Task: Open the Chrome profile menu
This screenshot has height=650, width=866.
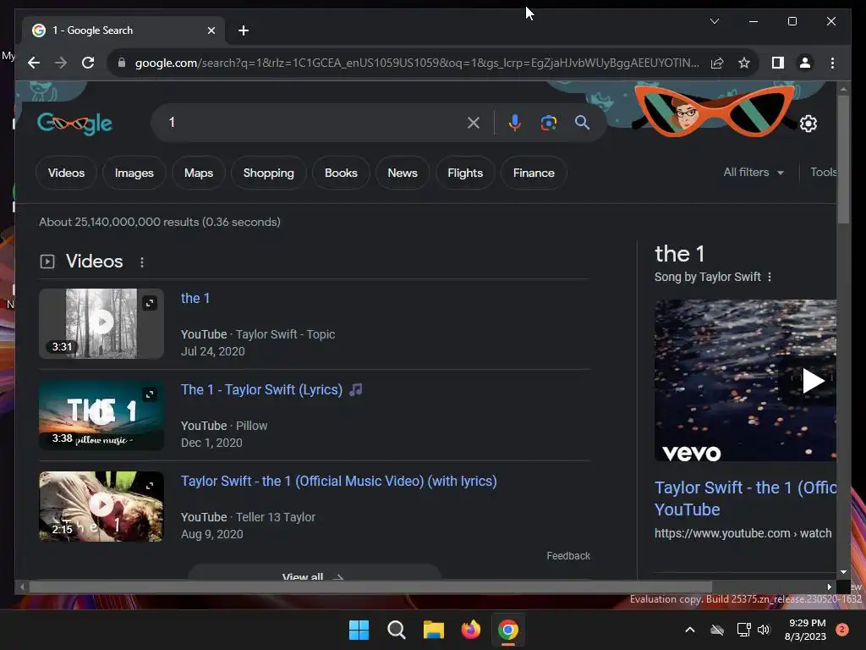Action: coord(805,63)
